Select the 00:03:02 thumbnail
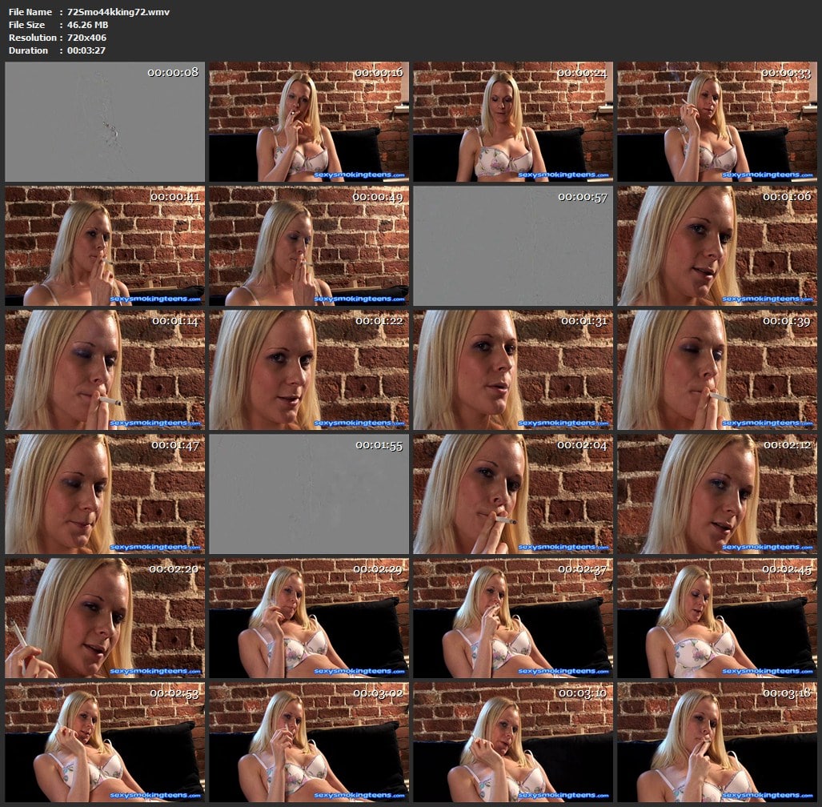The image size is (822, 807). [309, 742]
